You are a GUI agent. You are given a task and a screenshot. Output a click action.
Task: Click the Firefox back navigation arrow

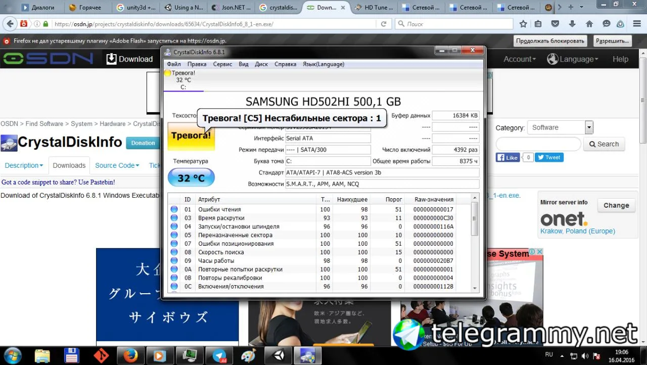click(x=10, y=24)
